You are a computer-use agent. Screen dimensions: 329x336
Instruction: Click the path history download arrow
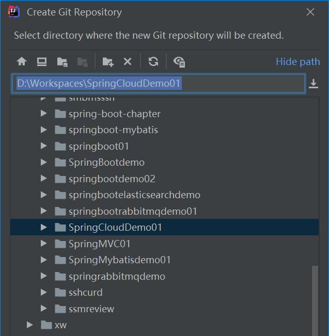click(314, 84)
